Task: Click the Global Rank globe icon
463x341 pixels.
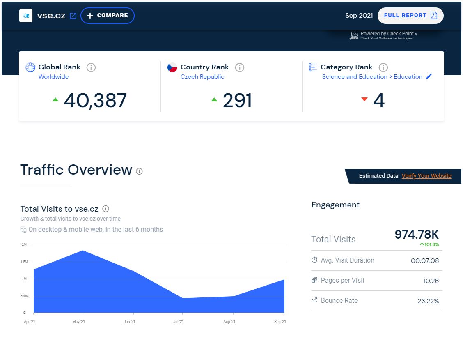Action: (x=30, y=67)
